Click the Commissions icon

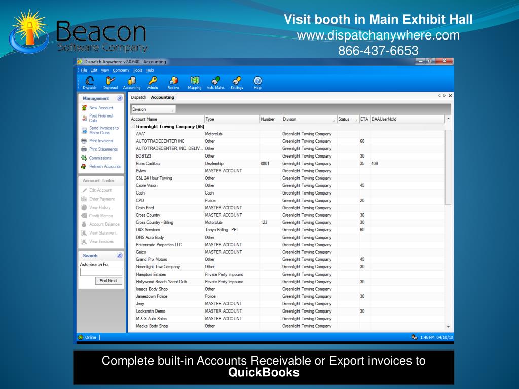(84, 158)
